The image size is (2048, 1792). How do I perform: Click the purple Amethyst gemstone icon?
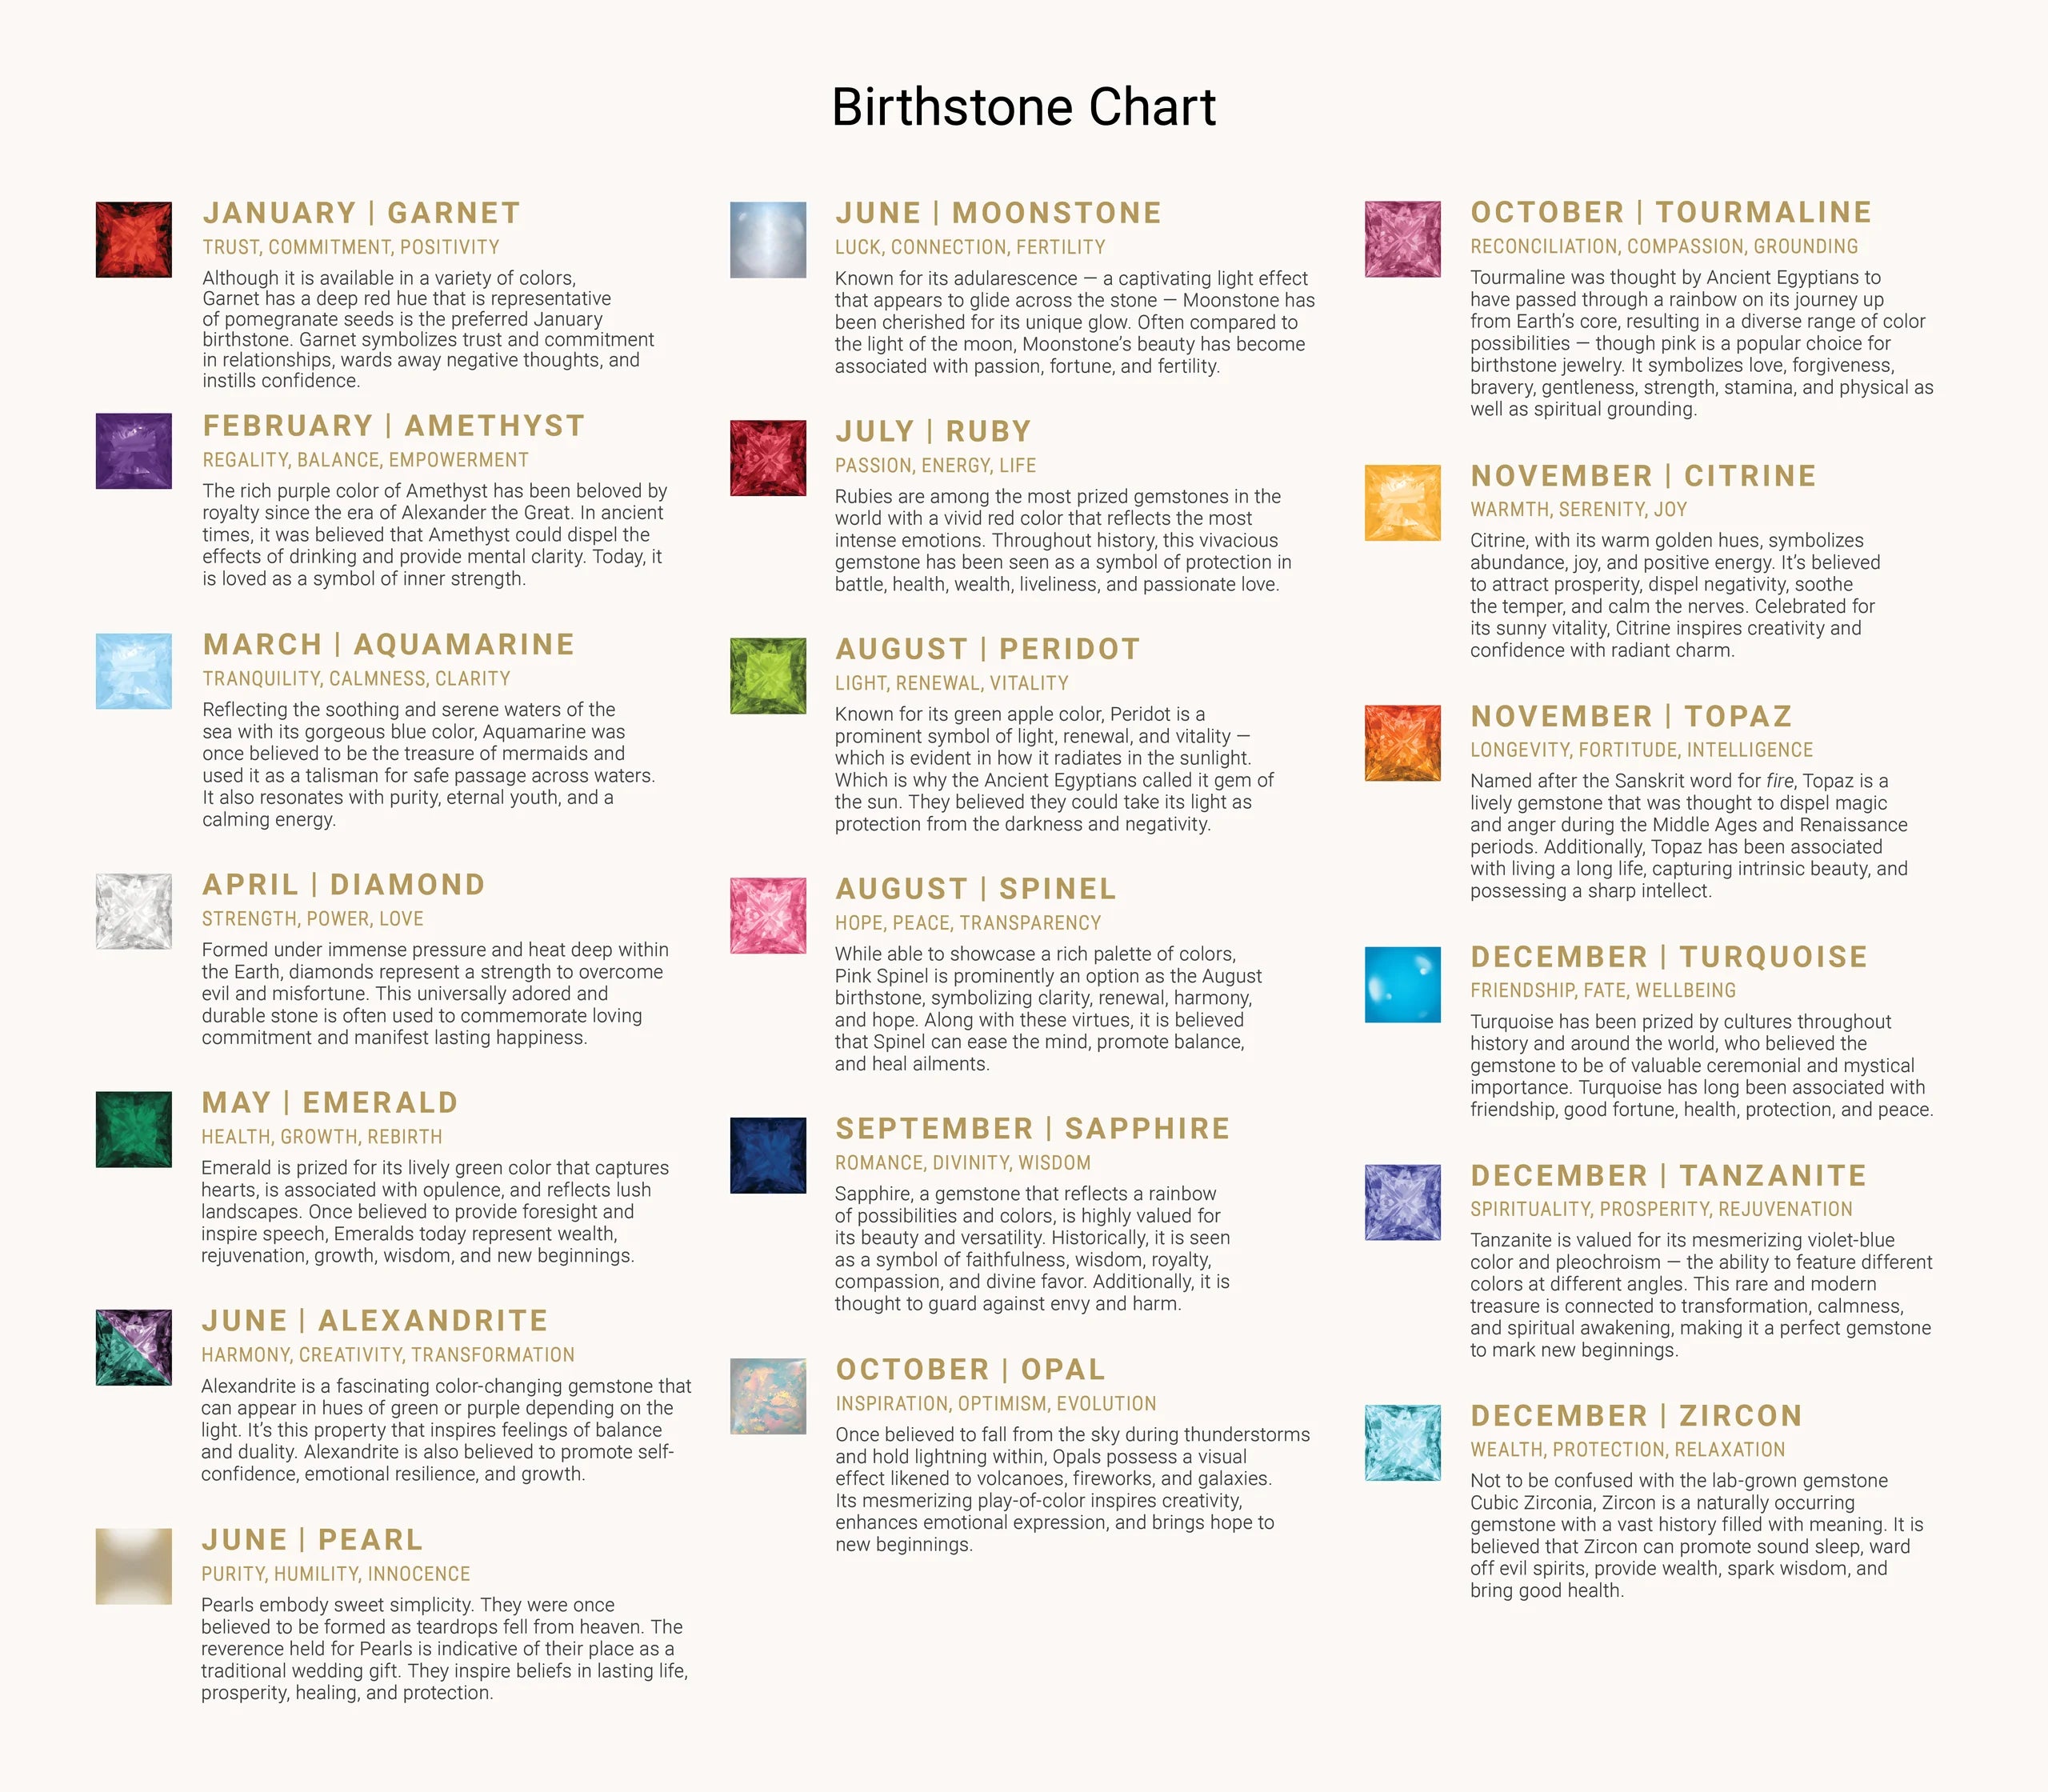pos(133,451)
